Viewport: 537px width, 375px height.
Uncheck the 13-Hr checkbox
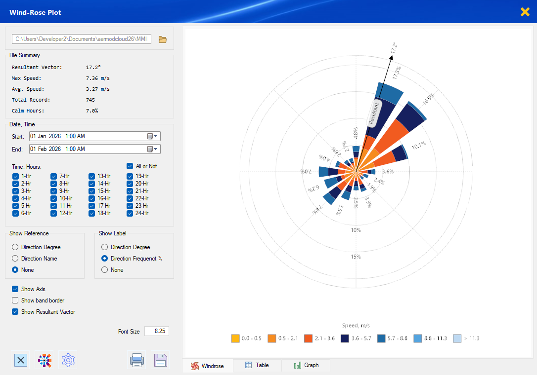92,176
